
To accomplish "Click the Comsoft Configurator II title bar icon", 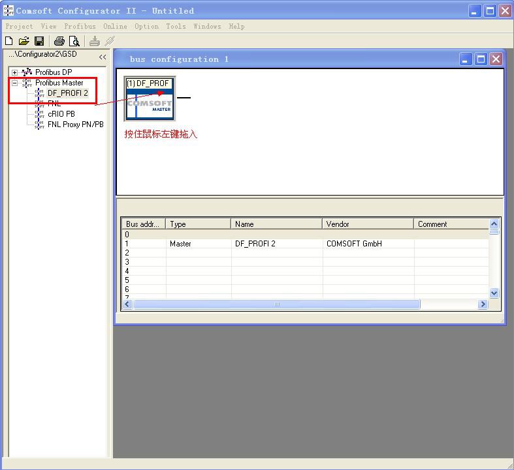I will coord(8,10).
